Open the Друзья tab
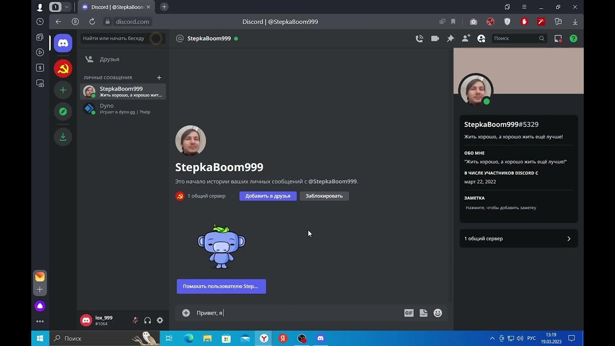 [x=123, y=59]
